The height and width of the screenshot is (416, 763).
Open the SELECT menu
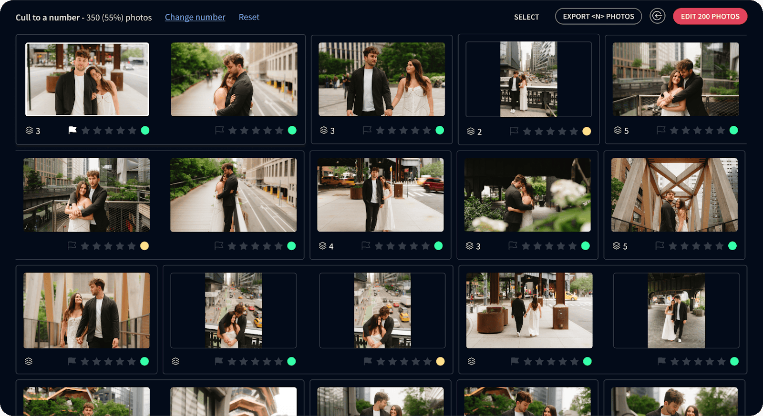pyautogui.click(x=526, y=17)
